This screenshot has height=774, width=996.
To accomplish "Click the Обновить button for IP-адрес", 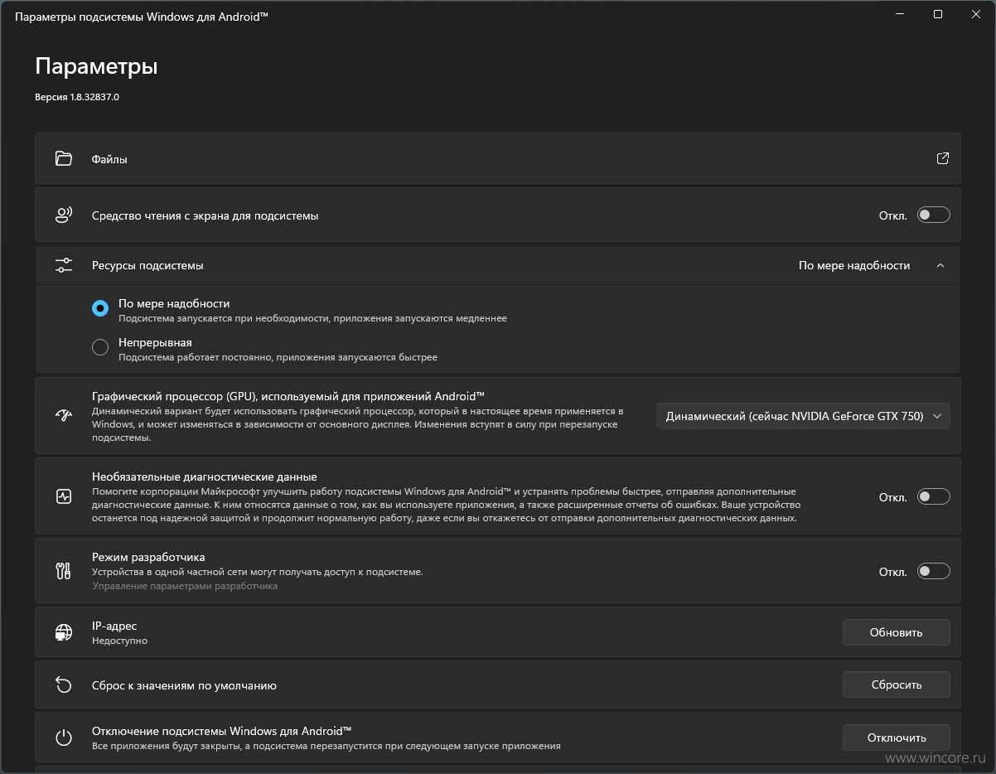I will coord(897,632).
